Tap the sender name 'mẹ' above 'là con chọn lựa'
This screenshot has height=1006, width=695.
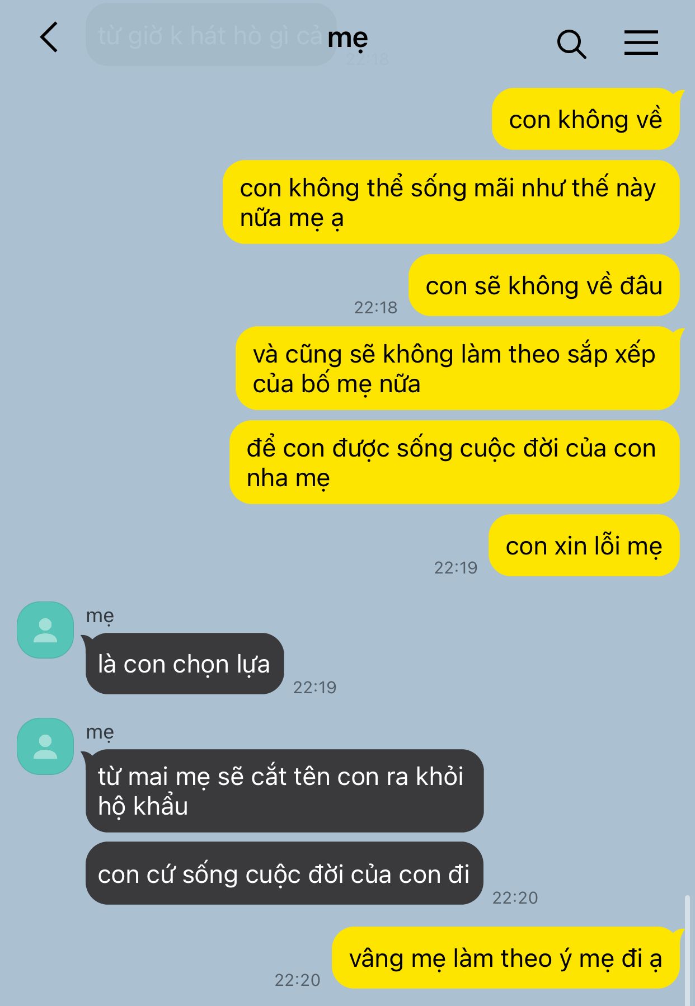click(x=100, y=616)
